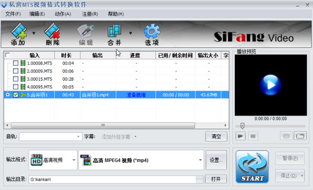The height and width of the screenshot is (190, 313).
Task: Open the 注册(R) menu
Action: 90,14
